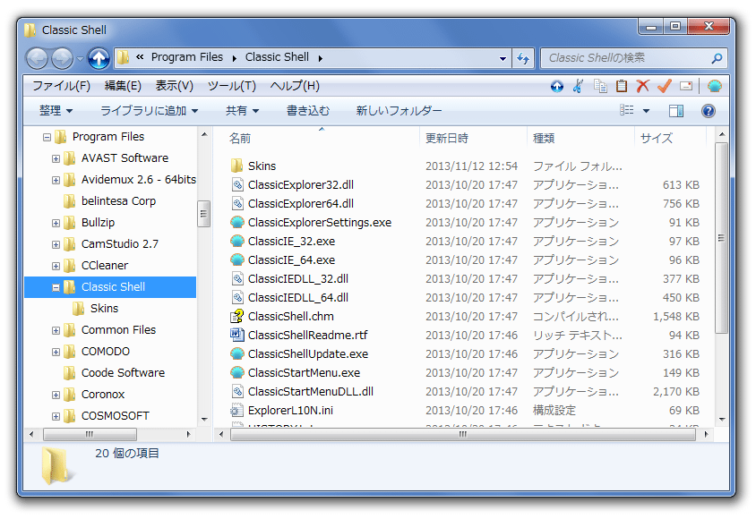This screenshot has width=756, height=519.
Task: Refresh the folder with the address bar refresh icon
Action: tap(522, 58)
